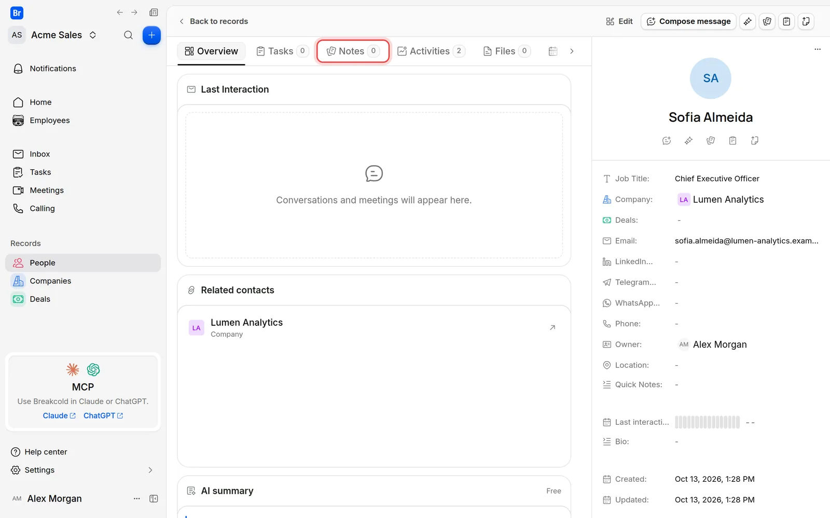The width and height of the screenshot is (830, 518).
Task: Show more tabs with the chevron arrow
Action: click(x=572, y=51)
